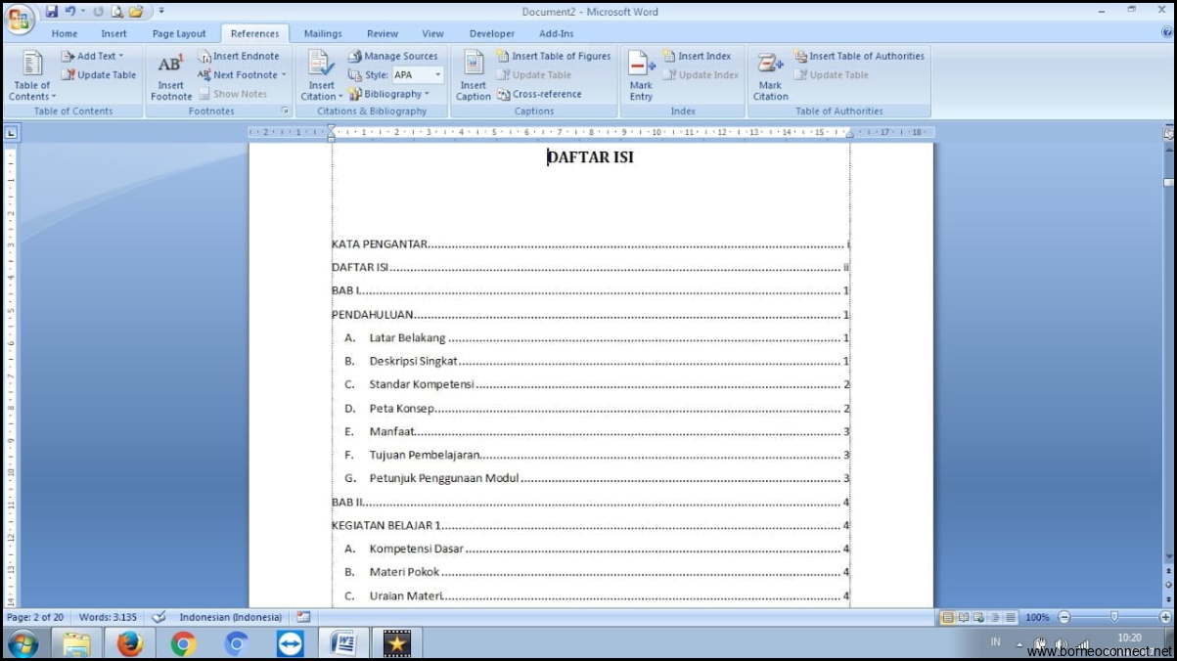
Task: Open the Mailings ribbon tab
Action: click(x=323, y=34)
